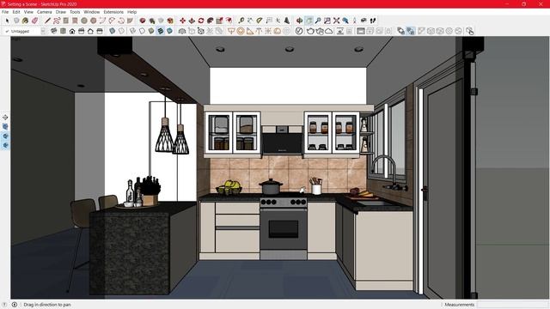Viewport: 550px width, 309px height.
Task: Select the 3D Text tool
Action: 287,21
